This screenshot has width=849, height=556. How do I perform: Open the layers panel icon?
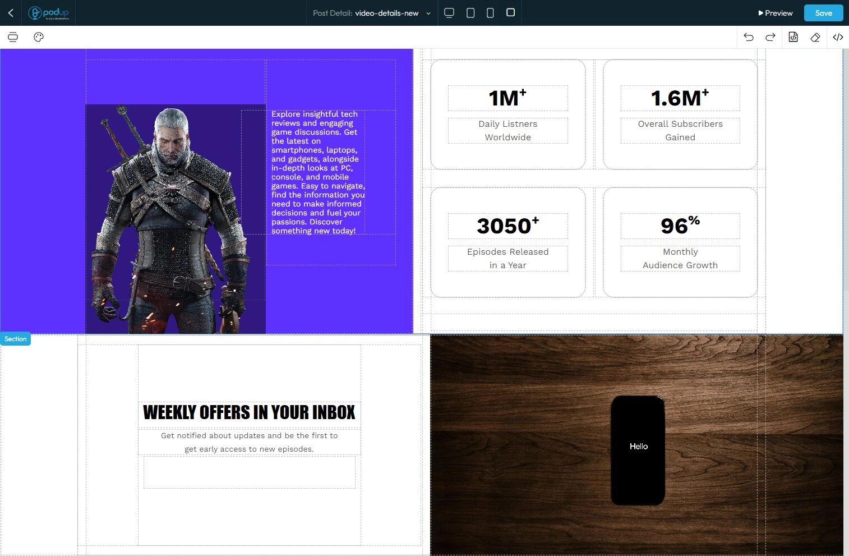pos(13,37)
